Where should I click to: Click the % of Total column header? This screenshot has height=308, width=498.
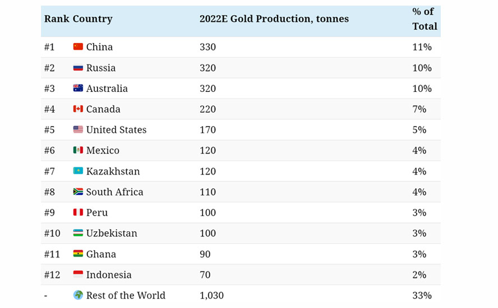point(424,19)
